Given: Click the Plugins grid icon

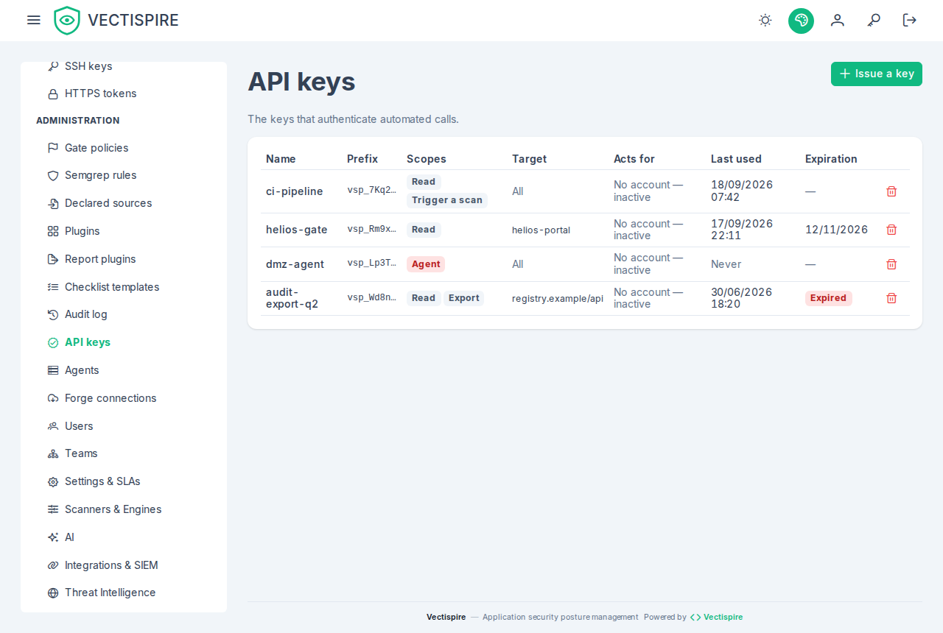Looking at the screenshot, I should click(x=53, y=231).
